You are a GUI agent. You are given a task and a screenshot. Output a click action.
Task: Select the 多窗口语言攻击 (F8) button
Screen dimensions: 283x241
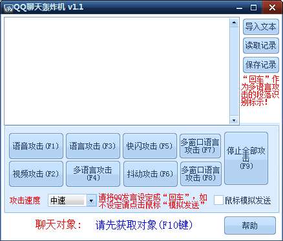pyautogui.click(x=200, y=174)
